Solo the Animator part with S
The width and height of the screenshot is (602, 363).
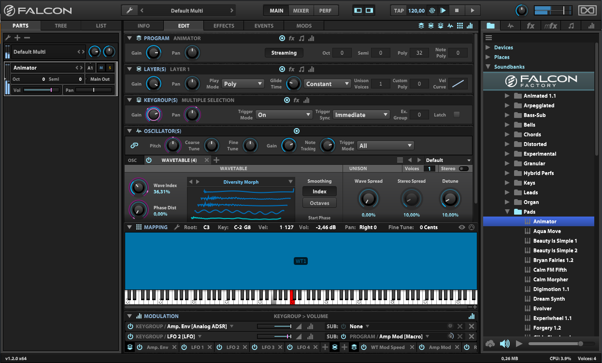point(110,68)
